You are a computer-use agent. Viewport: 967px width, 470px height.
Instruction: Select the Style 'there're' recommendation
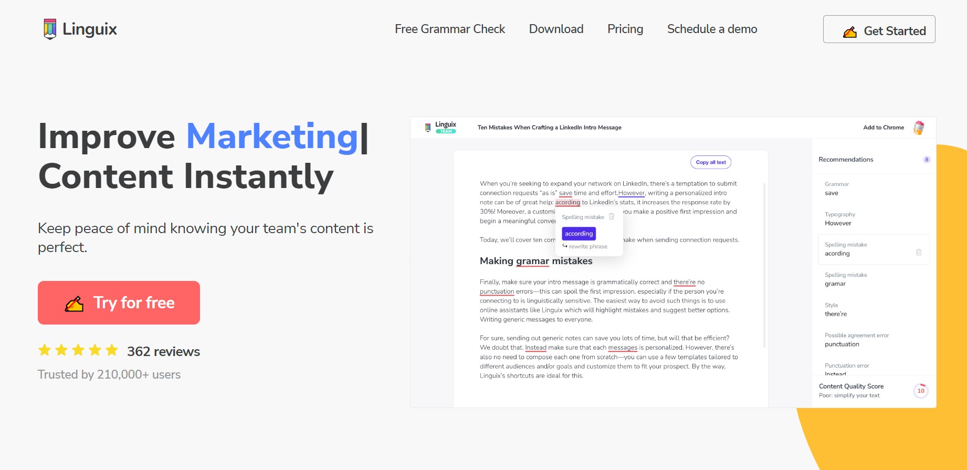click(x=874, y=310)
